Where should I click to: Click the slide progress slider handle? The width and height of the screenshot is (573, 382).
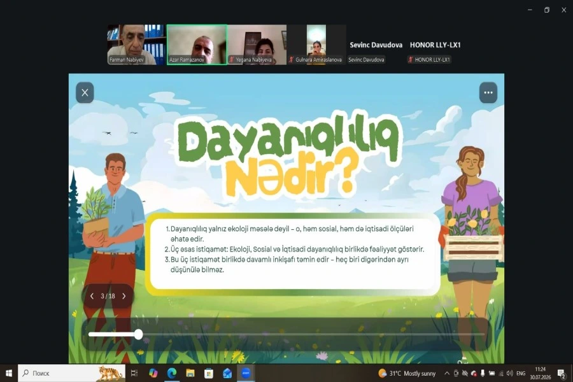138,334
